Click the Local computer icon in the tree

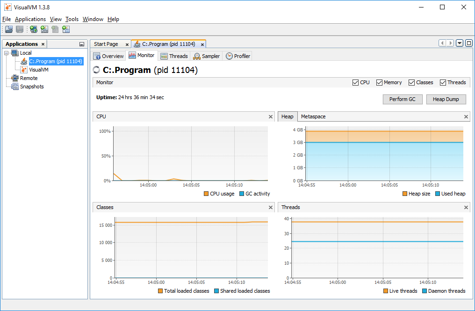coord(15,53)
